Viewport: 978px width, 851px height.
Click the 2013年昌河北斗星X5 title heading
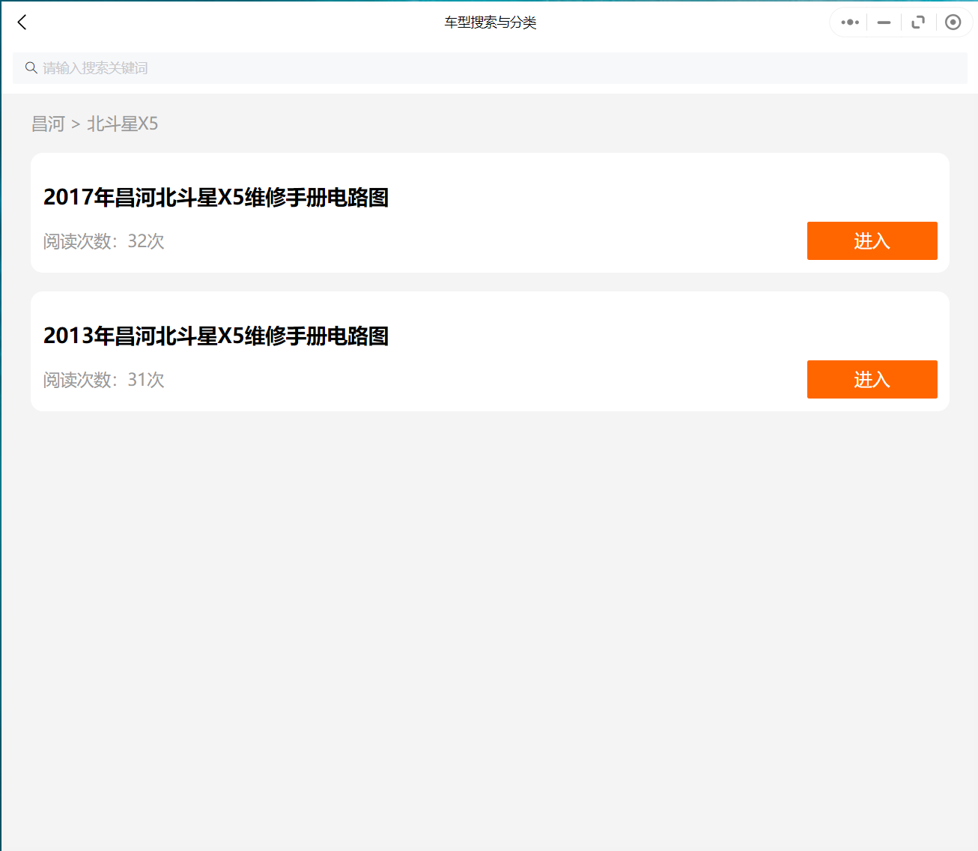click(216, 336)
